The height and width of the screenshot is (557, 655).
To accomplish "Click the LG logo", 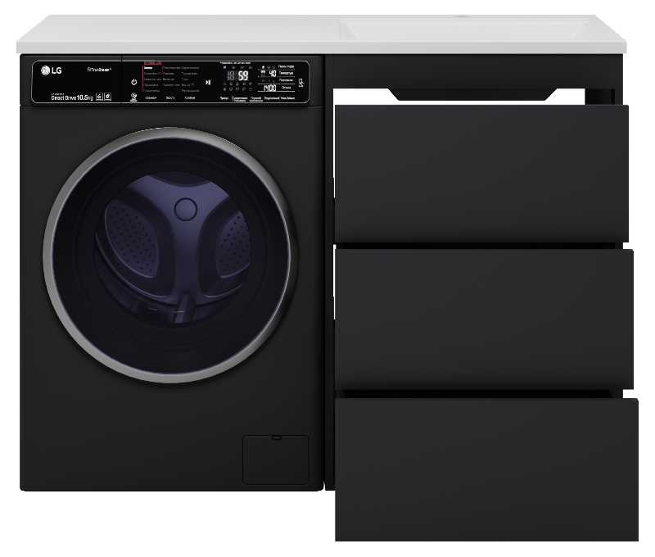I will (50, 70).
